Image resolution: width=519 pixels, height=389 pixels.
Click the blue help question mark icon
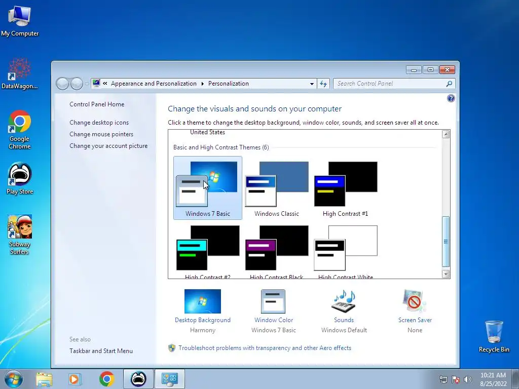pos(451,98)
